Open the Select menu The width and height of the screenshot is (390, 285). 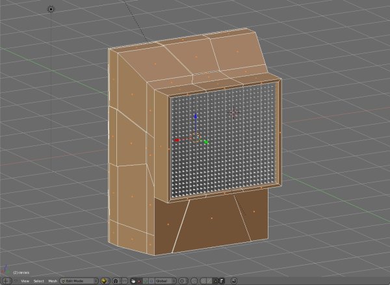point(39,281)
